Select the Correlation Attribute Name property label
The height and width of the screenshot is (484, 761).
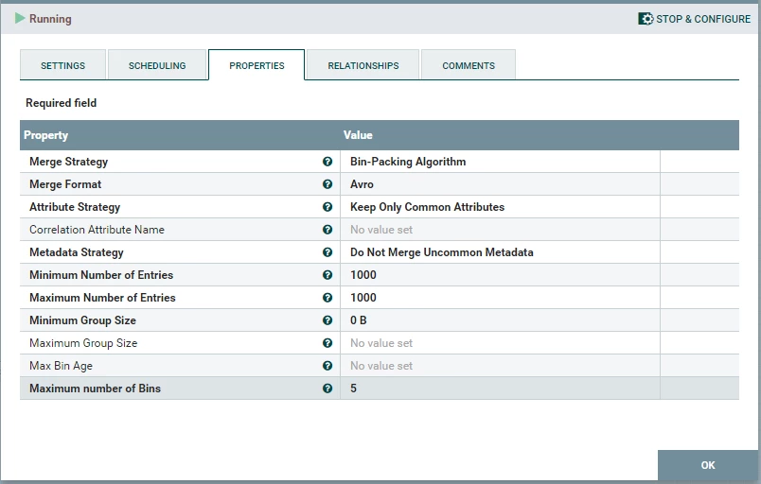coord(97,230)
